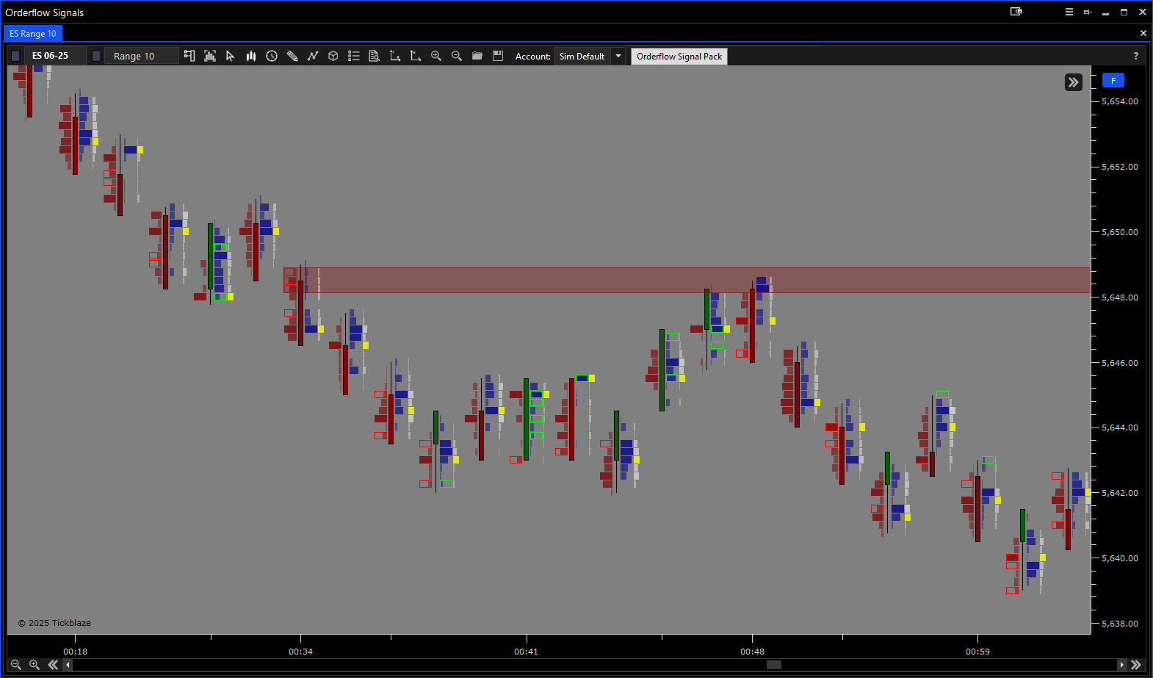Open the candlestick chart style icon
The width and height of the screenshot is (1153, 678).
251,56
